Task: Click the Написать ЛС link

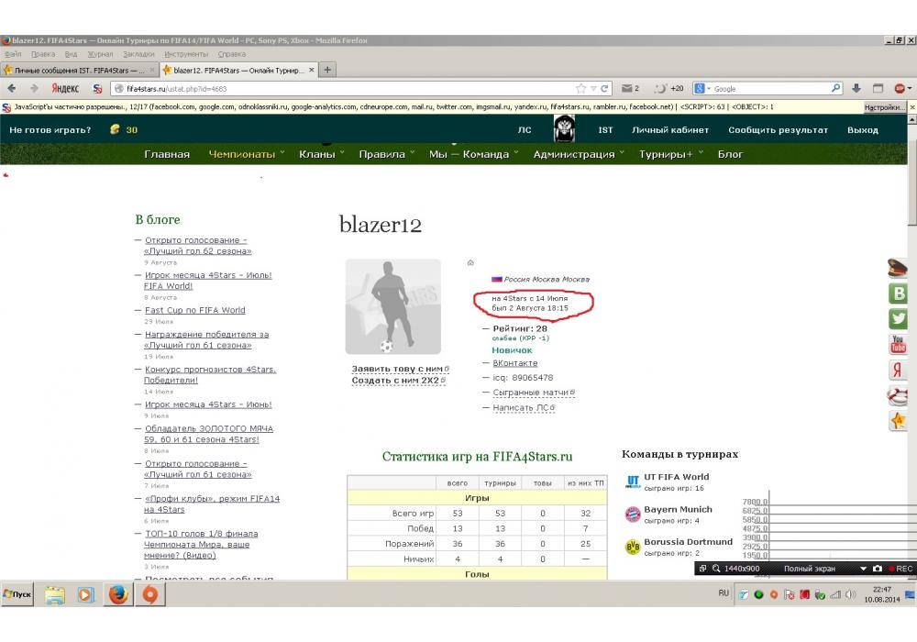Action: coord(522,407)
